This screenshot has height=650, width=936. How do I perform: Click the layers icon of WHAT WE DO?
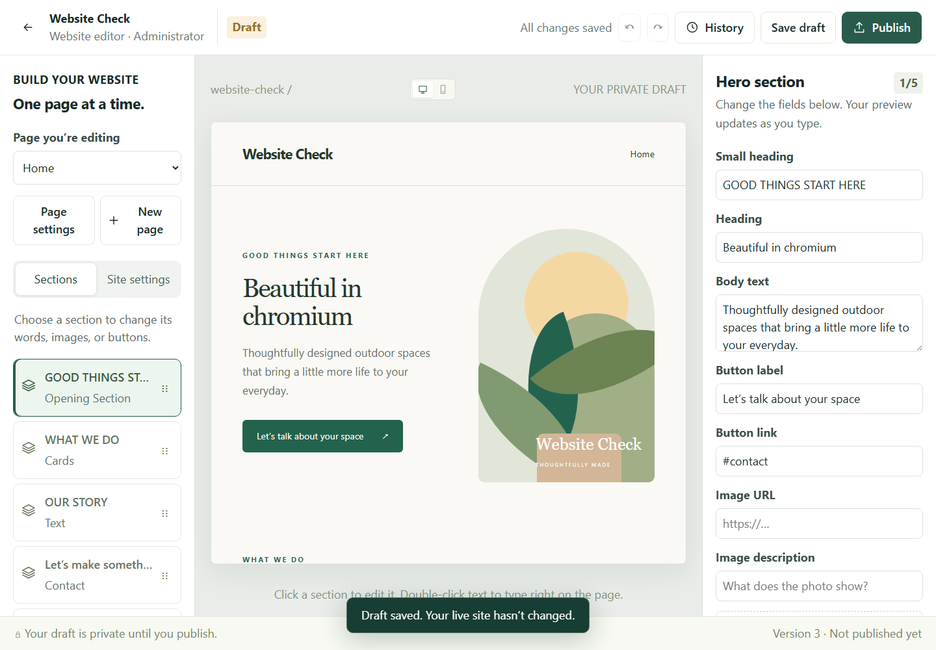click(29, 448)
